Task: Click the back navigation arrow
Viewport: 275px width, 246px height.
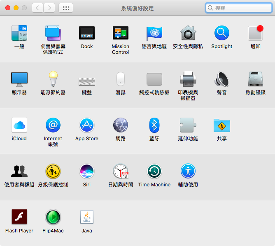Action: (37, 8)
